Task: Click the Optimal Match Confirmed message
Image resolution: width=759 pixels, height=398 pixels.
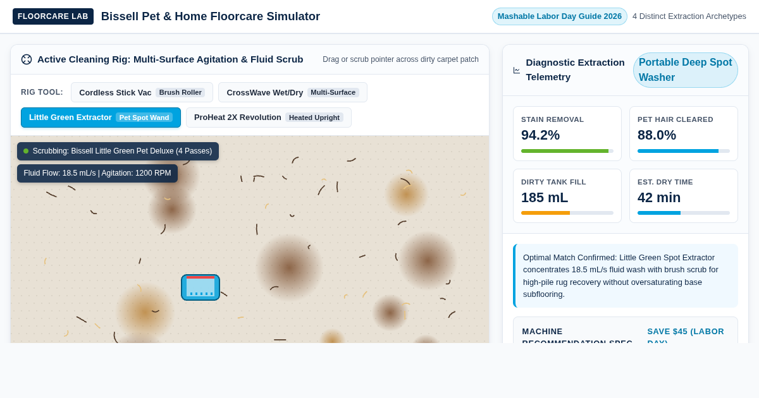Action: point(626,276)
